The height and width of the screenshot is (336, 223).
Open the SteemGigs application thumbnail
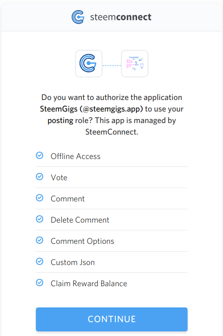click(x=135, y=64)
